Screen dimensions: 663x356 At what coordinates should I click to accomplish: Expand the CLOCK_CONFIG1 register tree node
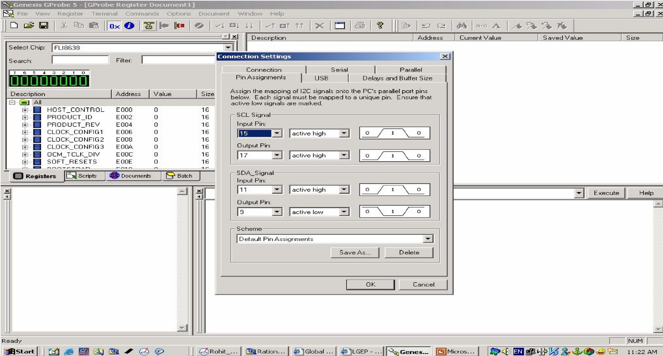point(25,132)
